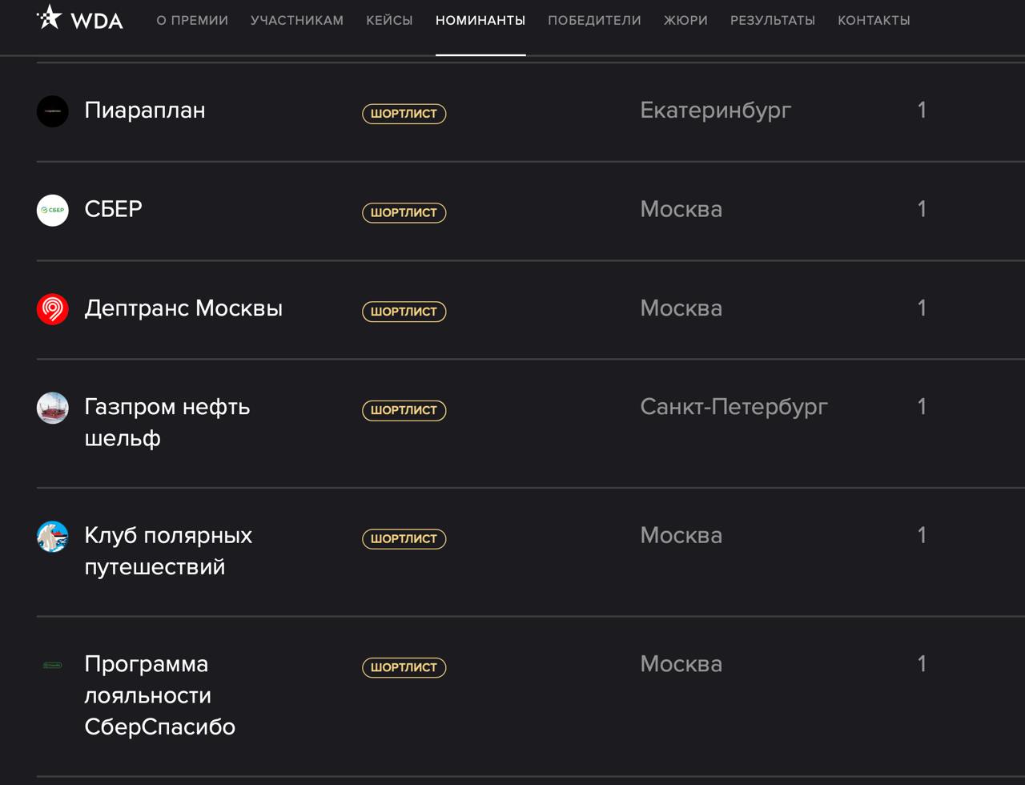This screenshot has width=1025, height=785.
Task: Click Москва in Клуб полярных путешествий row
Action: pyautogui.click(x=681, y=535)
